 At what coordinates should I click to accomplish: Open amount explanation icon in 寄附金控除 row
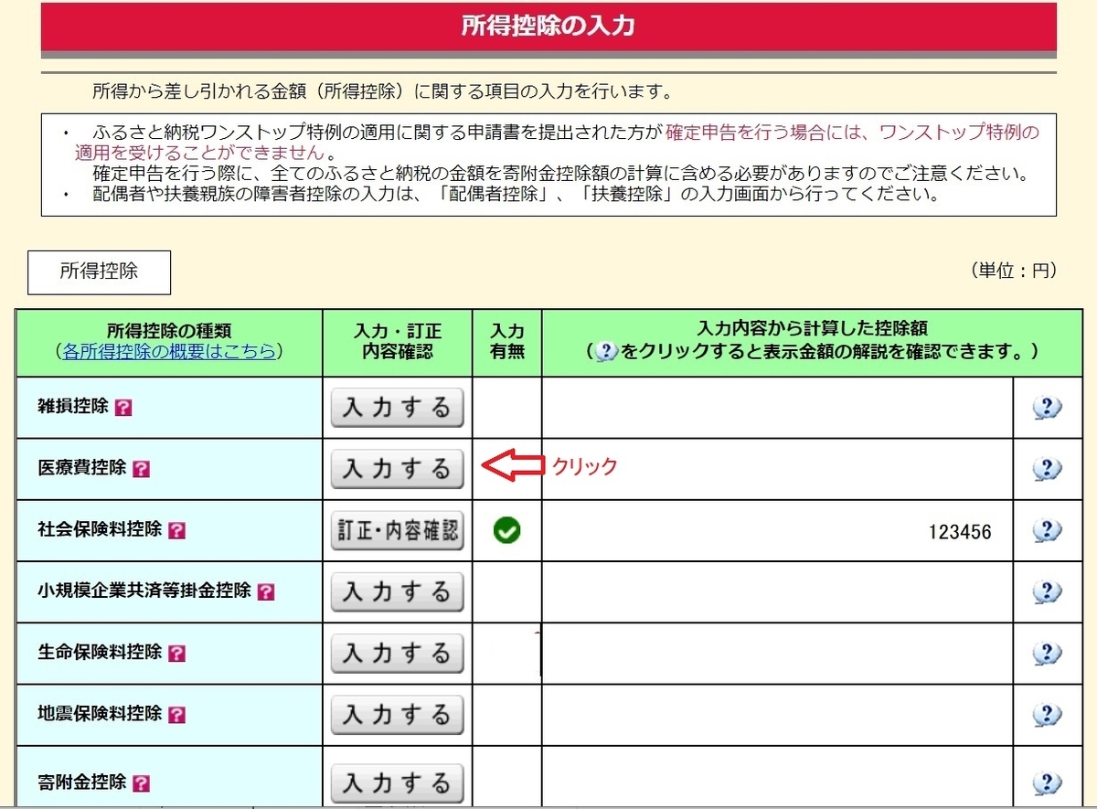(1048, 783)
